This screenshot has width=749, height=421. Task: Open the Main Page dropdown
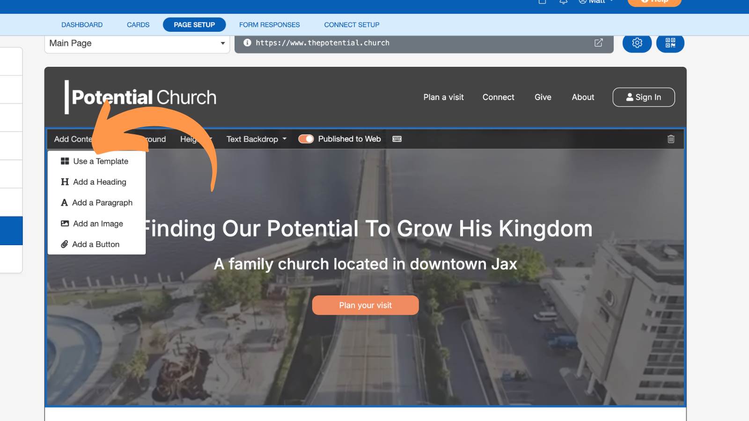(137, 43)
